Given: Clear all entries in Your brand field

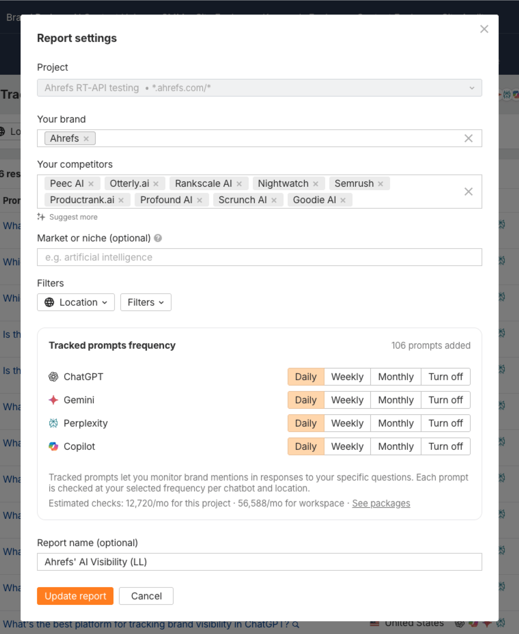Looking at the screenshot, I should (x=468, y=138).
